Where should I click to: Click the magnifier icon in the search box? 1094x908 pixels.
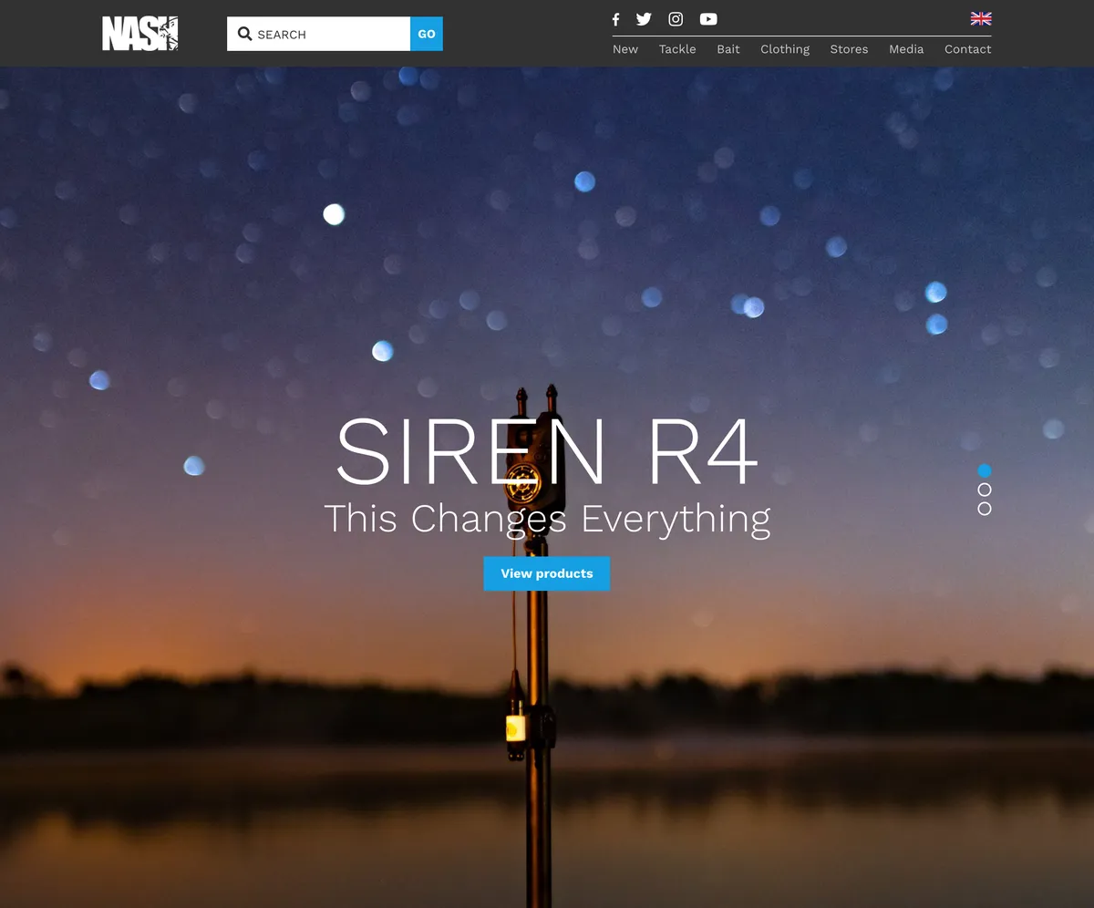point(244,34)
